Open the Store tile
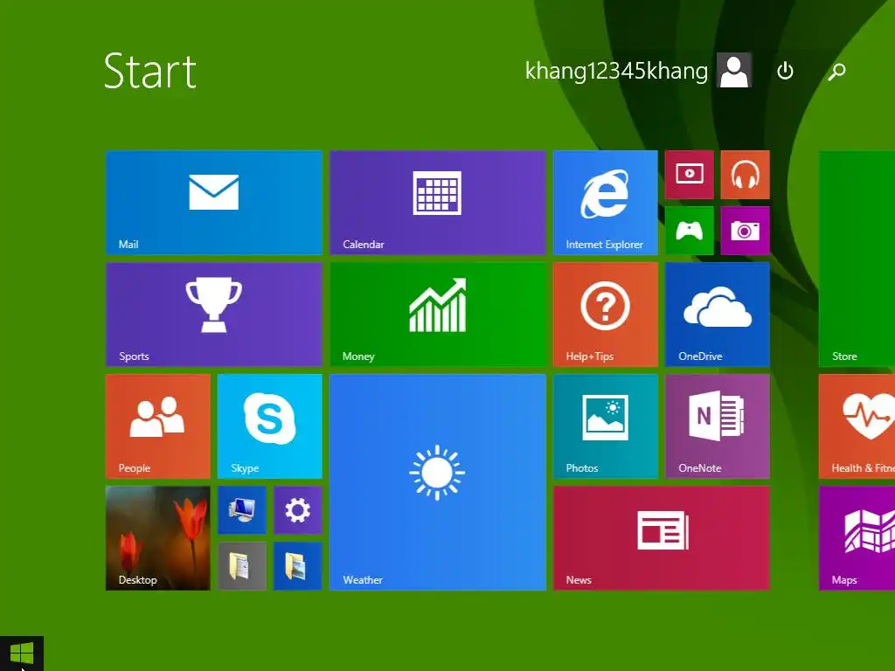This screenshot has width=895, height=671. tap(857, 259)
